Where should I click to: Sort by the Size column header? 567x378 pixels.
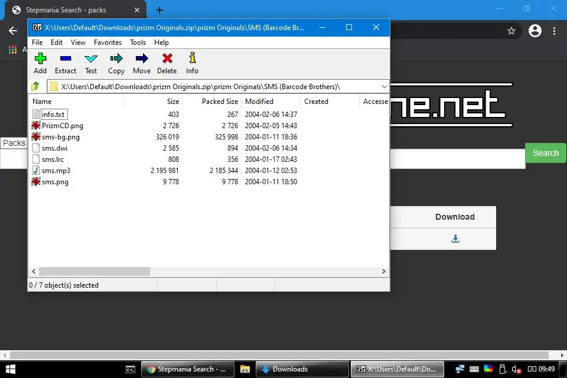click(152, 102)
